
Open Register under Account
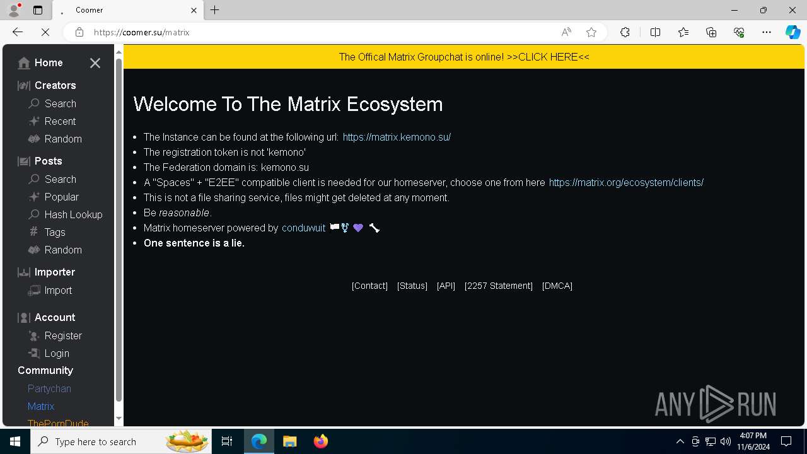click(55, 335)
